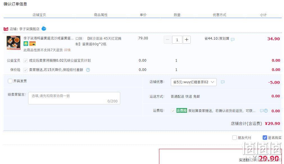This screenshot has height=164, width=284.
Task: Click the store discount amount -5.00
Action: 274,82
